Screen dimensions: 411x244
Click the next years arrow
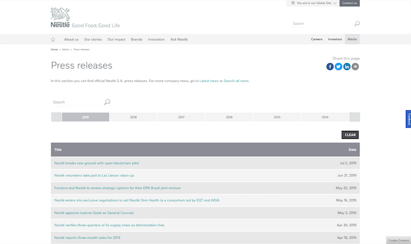coord(354,117)
